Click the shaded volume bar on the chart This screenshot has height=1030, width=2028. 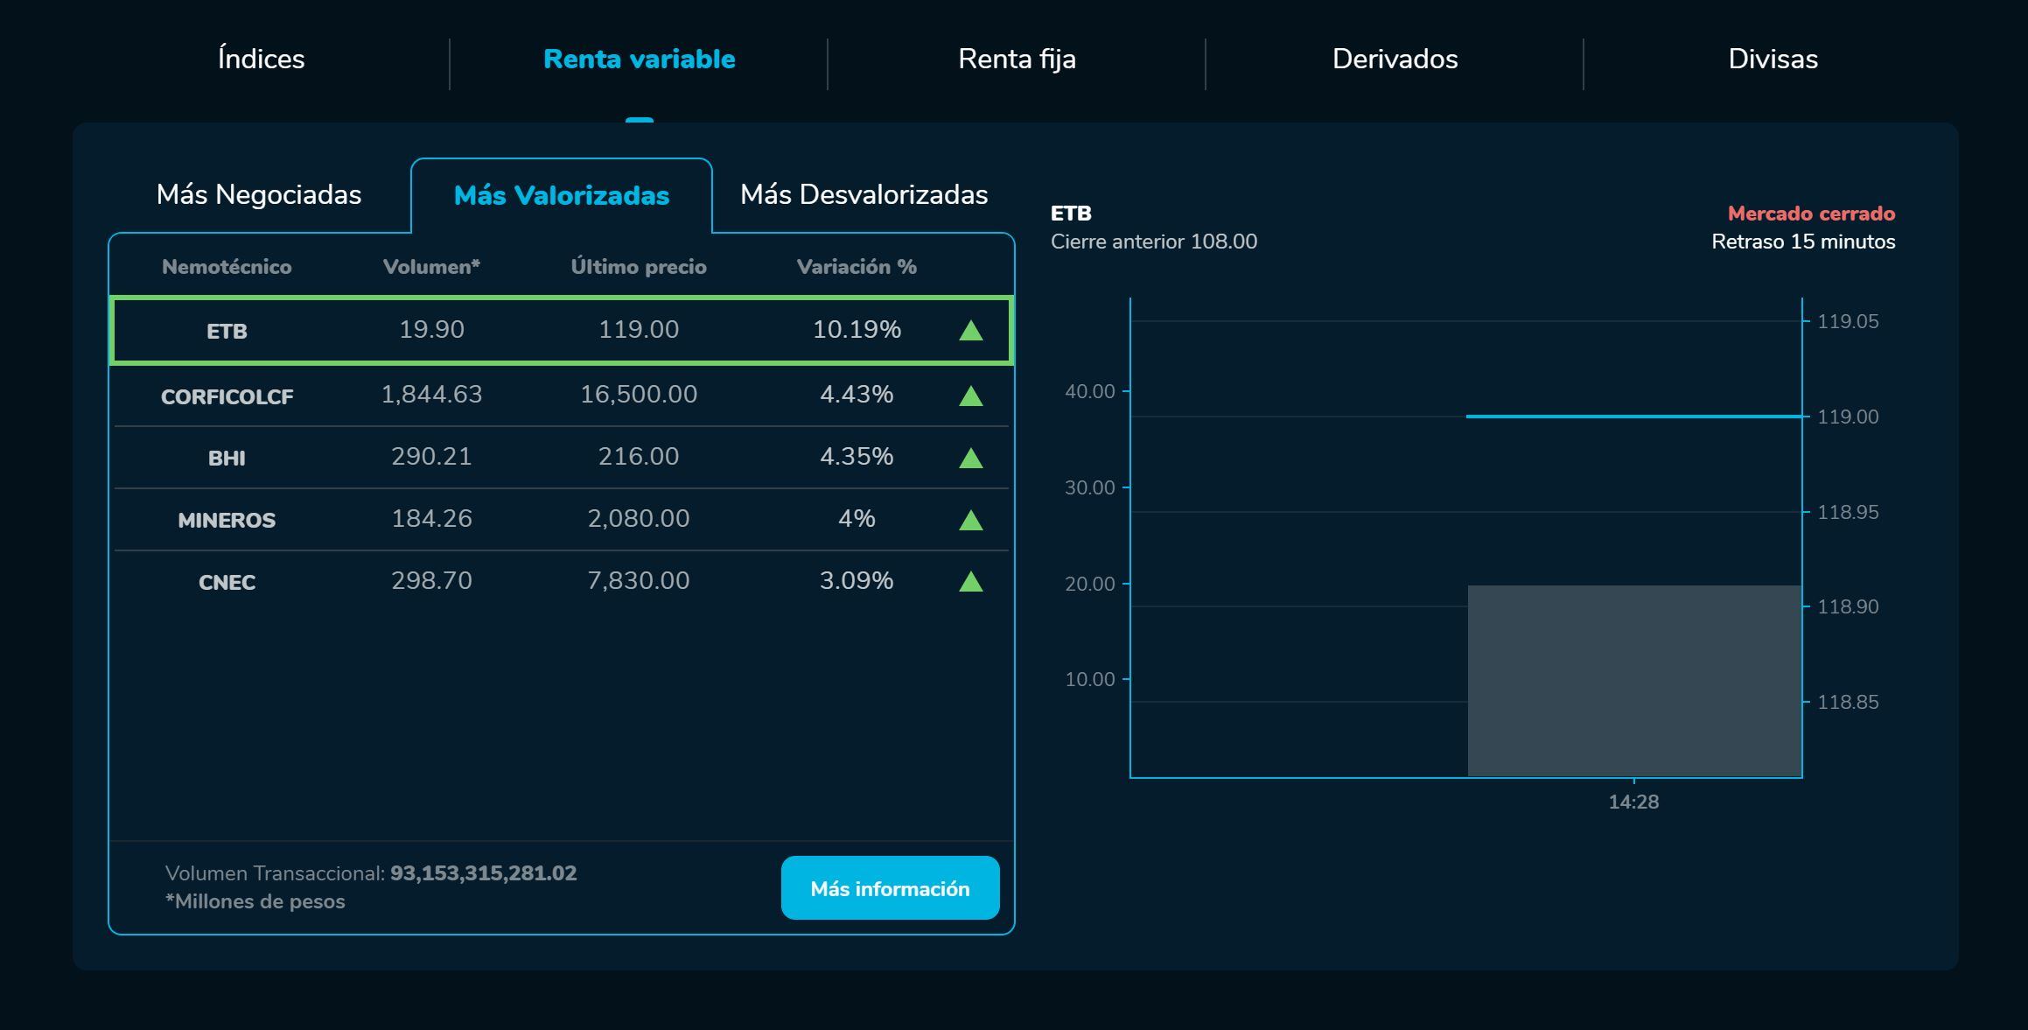[1634, 683]
